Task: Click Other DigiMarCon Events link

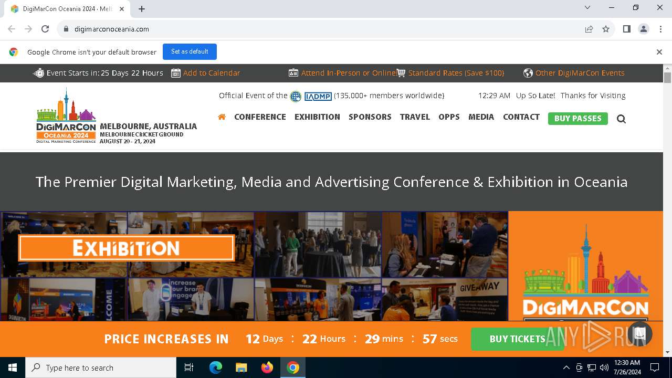Action: 580,73
